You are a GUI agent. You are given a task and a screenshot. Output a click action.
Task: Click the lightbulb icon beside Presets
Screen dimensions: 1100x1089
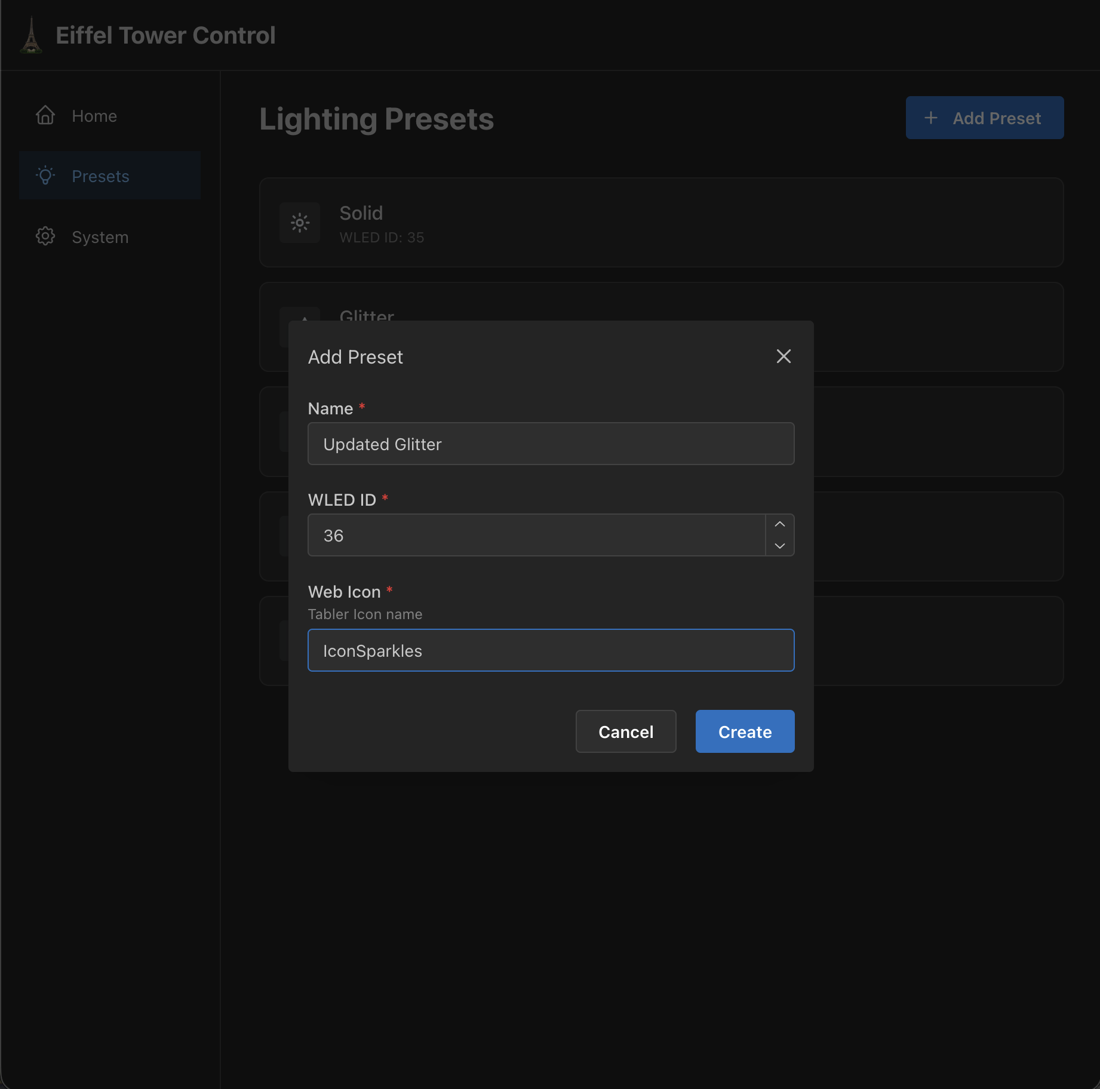(x=45, y=176)
